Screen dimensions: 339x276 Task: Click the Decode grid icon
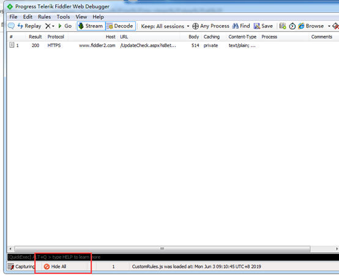pyautogui.click(x=110, y=26)
